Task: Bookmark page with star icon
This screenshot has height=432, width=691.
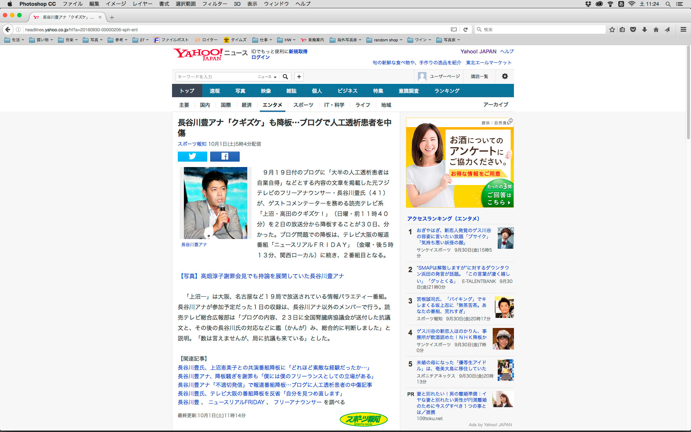Action: click(612, 30)
